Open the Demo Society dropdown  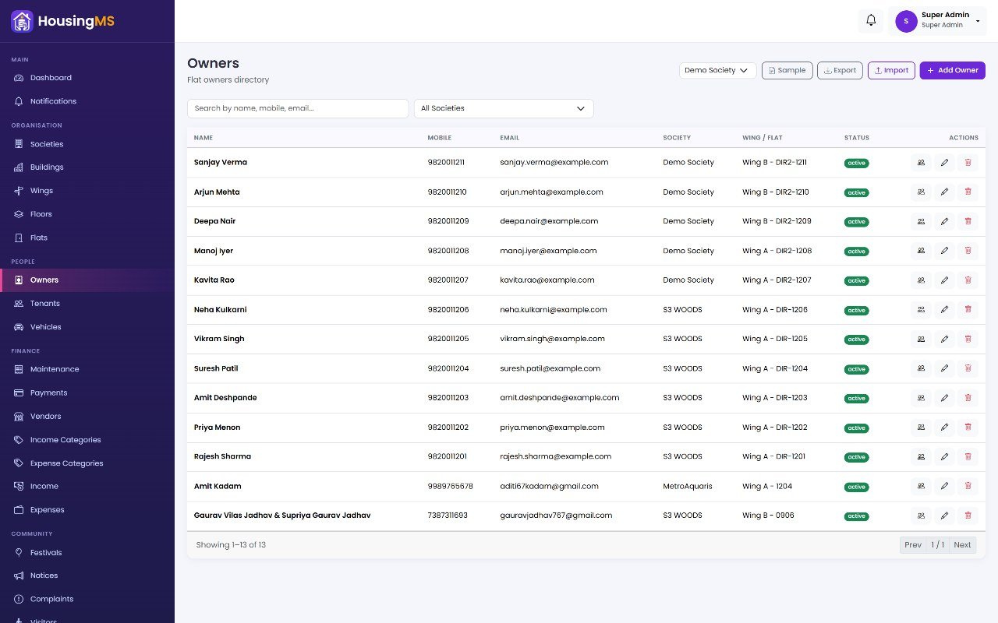(x=717, y=70)
